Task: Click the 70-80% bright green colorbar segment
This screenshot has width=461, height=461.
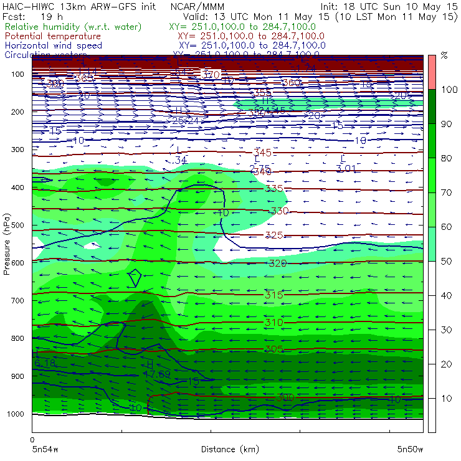Action: tap(432, 175)
